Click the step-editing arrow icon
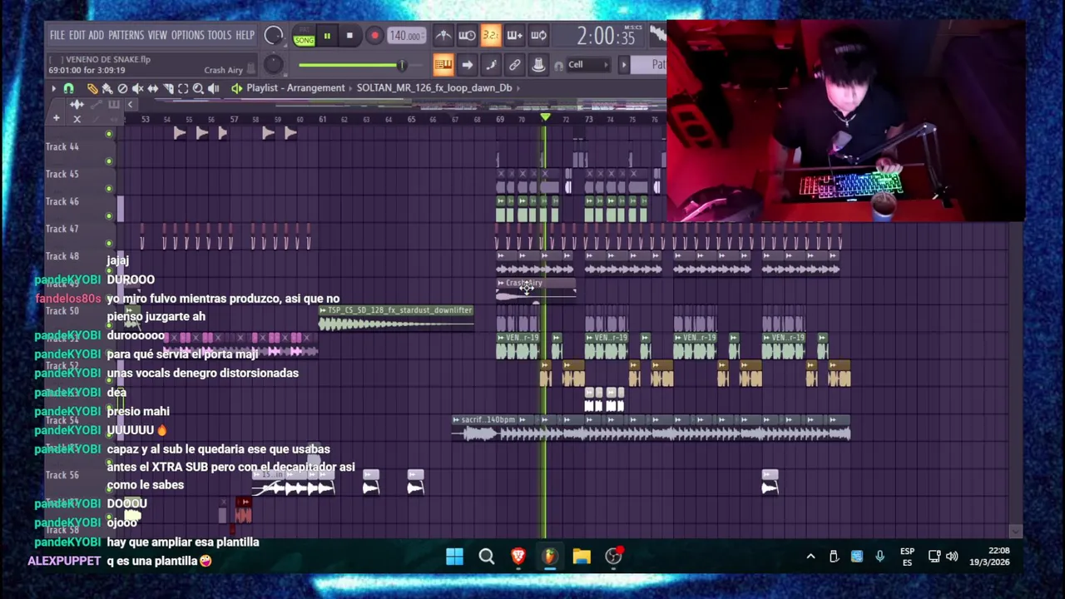 tap(467, 65)
